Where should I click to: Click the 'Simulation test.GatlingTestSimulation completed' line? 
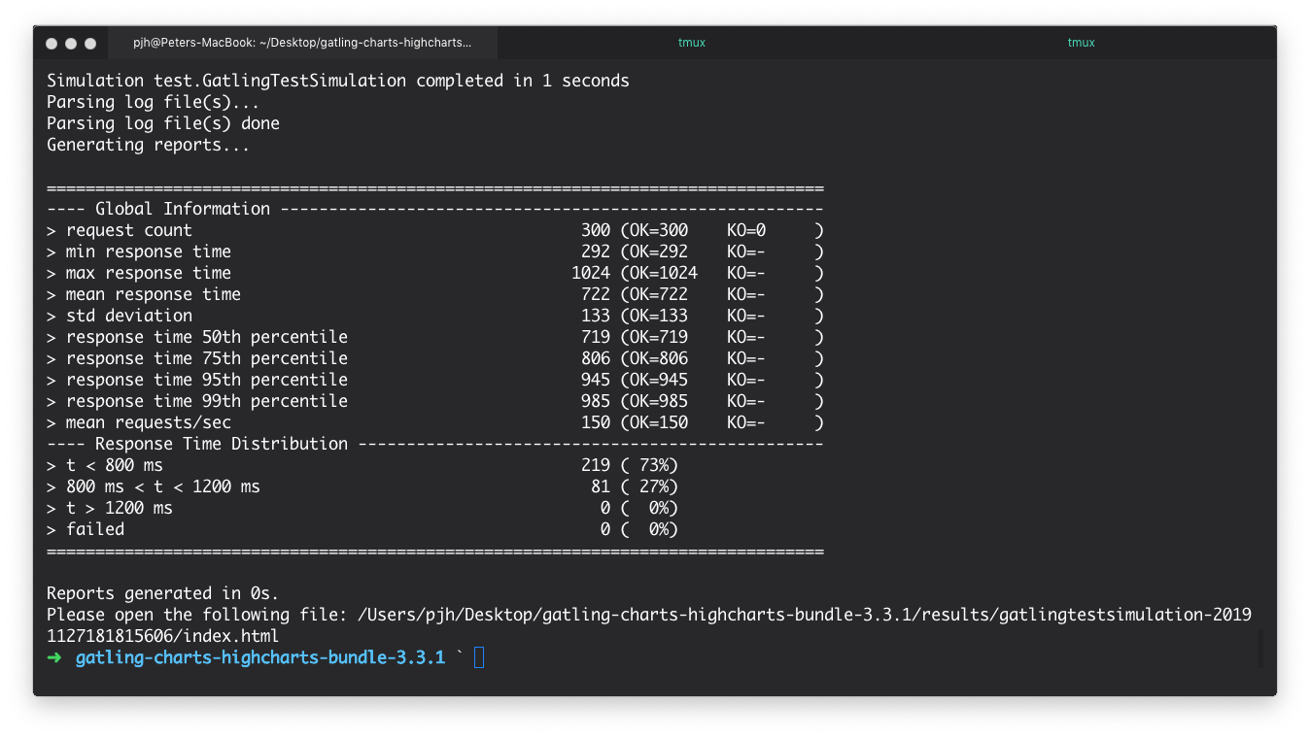click(338, 81)
